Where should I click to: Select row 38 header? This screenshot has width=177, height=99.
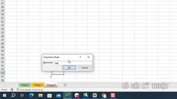point(2,80)
